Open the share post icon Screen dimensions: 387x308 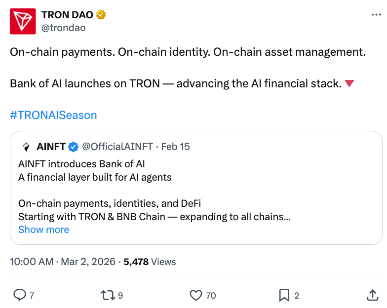[x=373, y=295]
